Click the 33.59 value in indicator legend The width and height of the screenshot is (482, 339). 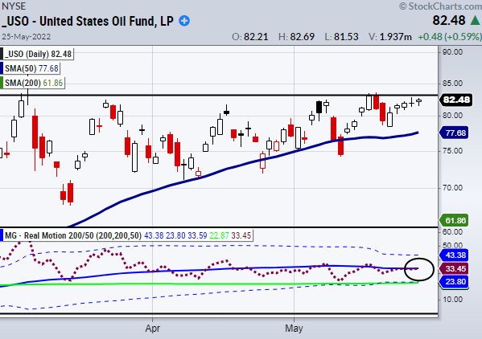point(197,235)
